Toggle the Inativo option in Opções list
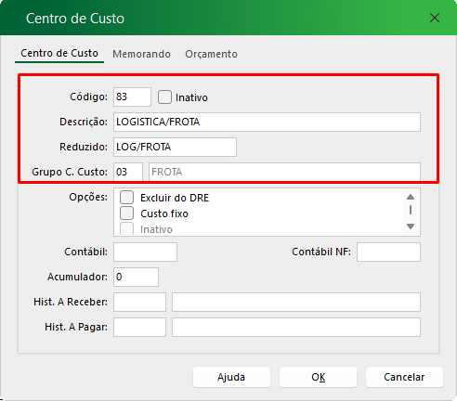 [127, 229]
